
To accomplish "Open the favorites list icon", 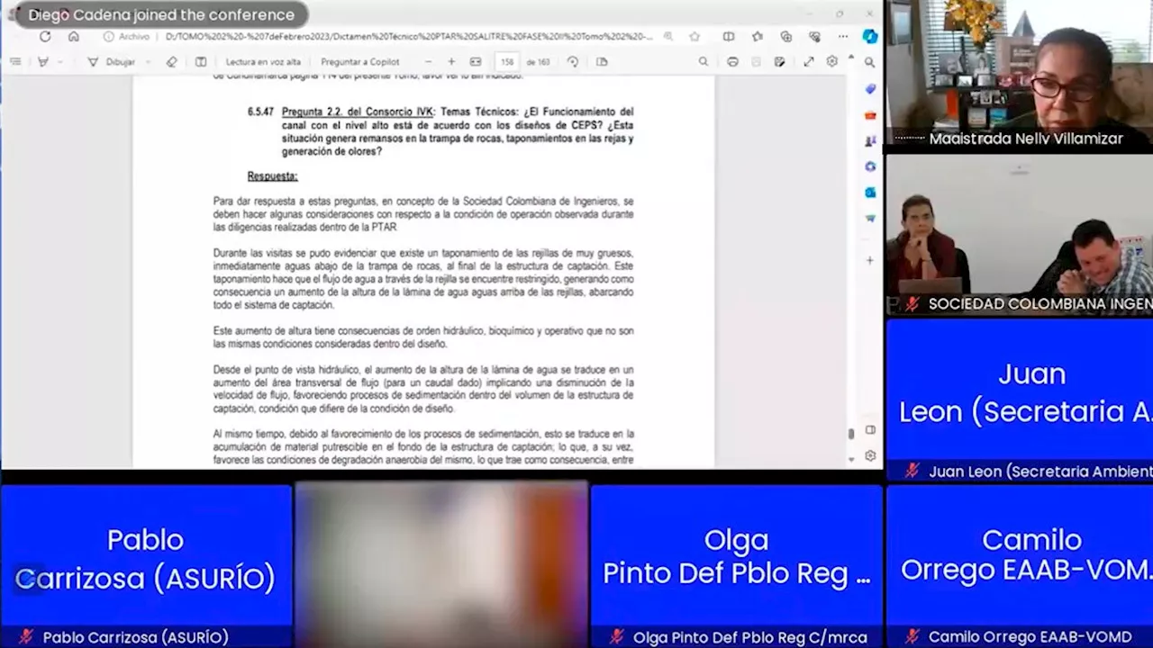I will click(758, 37).
